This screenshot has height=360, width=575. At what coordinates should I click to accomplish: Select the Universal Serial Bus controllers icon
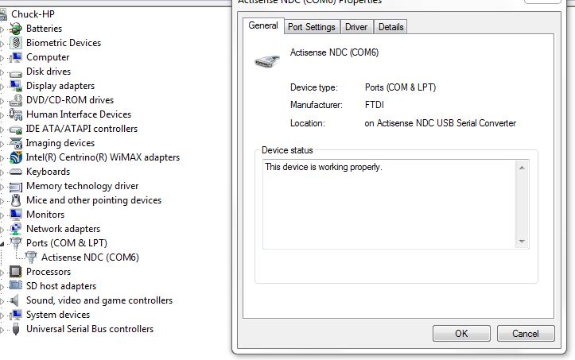click(15, 329)
